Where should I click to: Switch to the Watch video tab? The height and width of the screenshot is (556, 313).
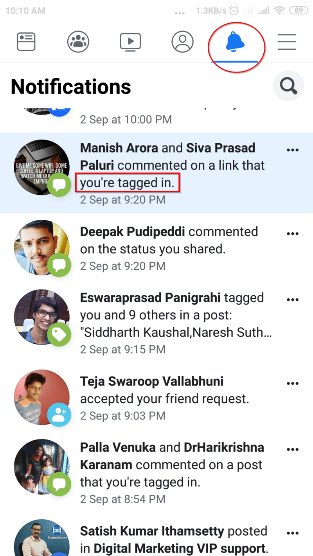[x=130, y=42]
